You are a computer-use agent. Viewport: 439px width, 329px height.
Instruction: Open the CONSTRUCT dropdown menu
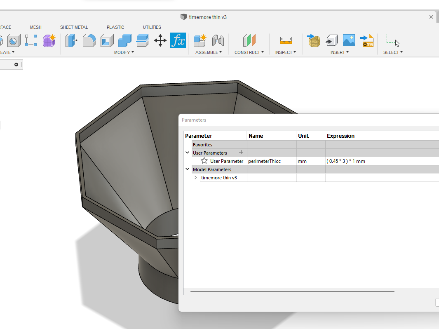pos(249,52)
